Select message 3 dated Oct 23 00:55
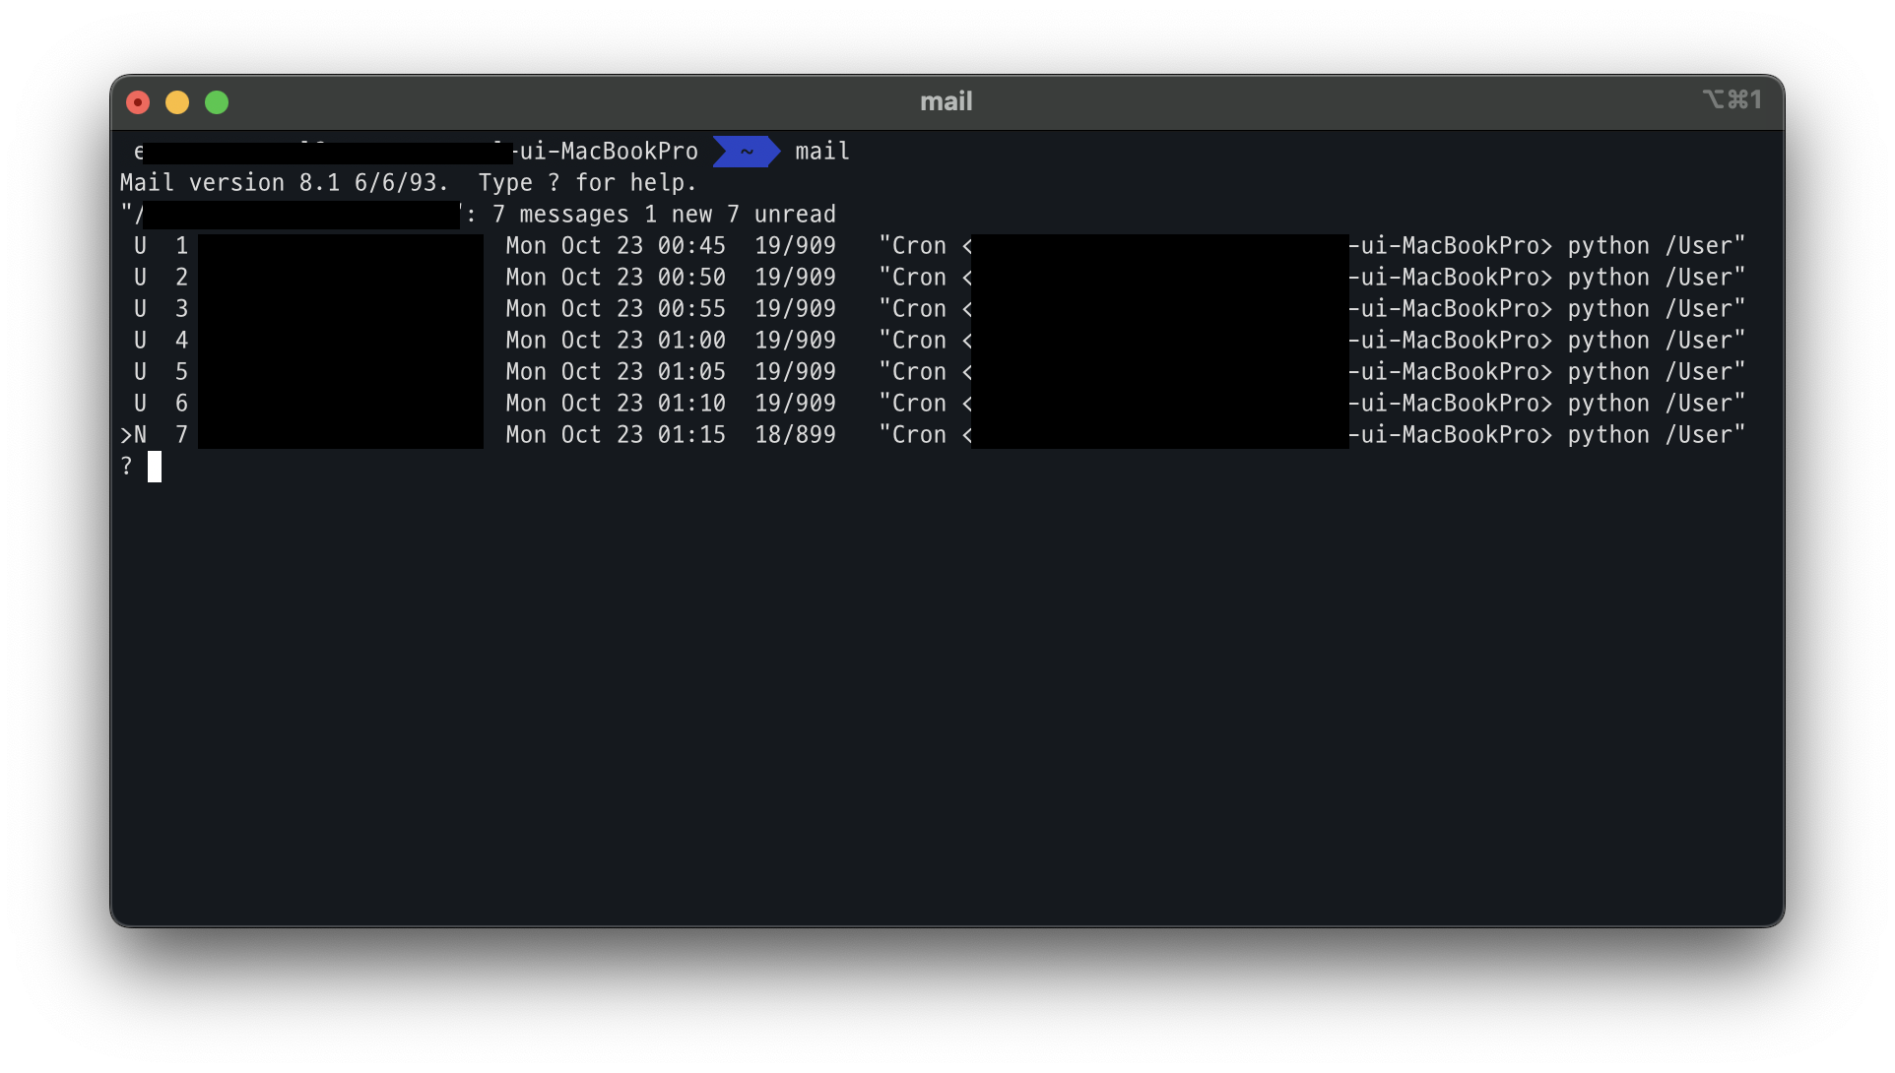This screenshot has height=1073, width=1895. click(615, 309)
